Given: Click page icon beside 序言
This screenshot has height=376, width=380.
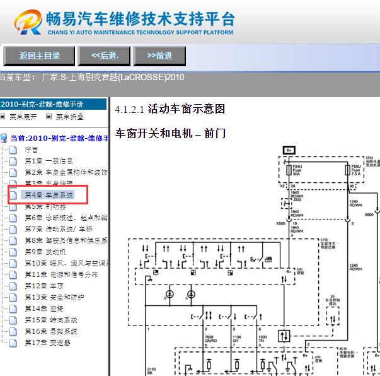Looking at the screenshot, I should click(x=13, y=150).
